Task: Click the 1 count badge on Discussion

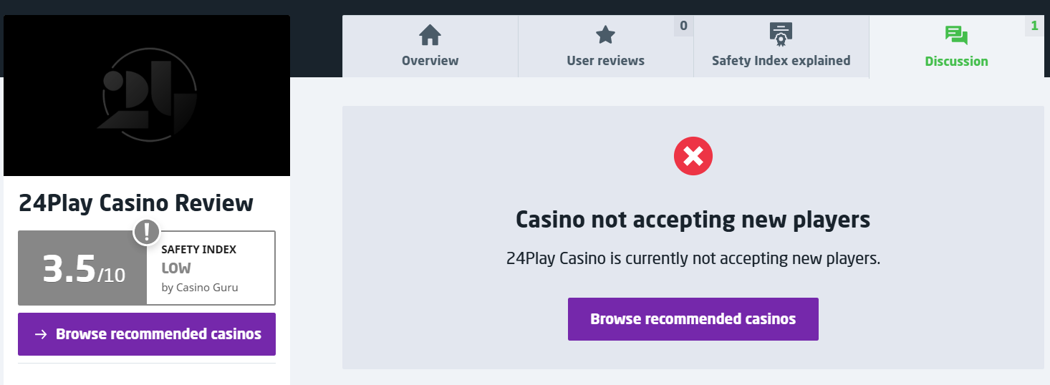Action: point(1034,26)
